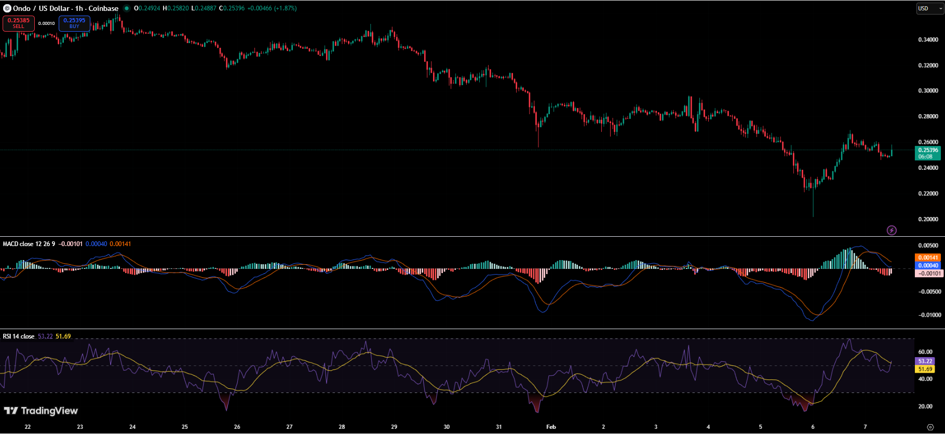This screenshot has width=945, height=434.
Task: Click the green market status dot
Action: tap(127, 8)
